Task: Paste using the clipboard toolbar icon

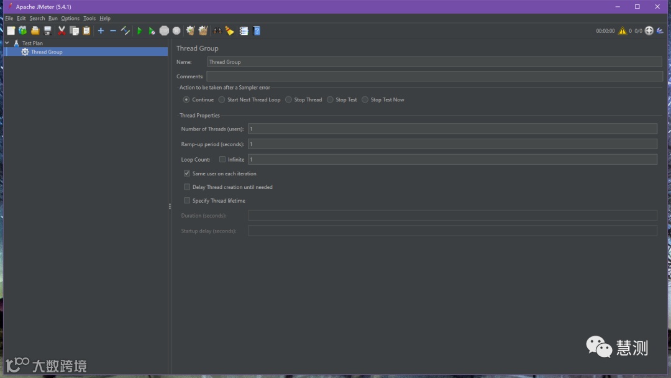Action: pyautogui.click(x=86, y=30)
